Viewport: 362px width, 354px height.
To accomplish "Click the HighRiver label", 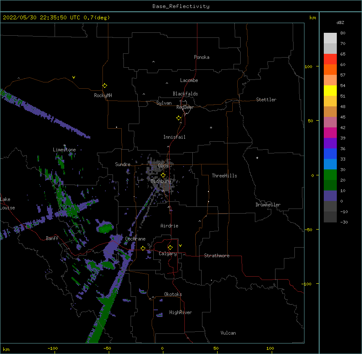I will [181, 312].
